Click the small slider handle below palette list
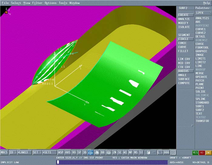The width and height of the screenshot is (212, 165). (193, 126)
